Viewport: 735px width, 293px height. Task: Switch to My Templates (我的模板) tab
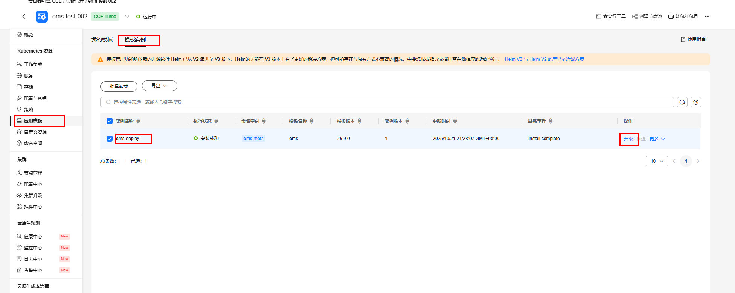pos(102,40)
